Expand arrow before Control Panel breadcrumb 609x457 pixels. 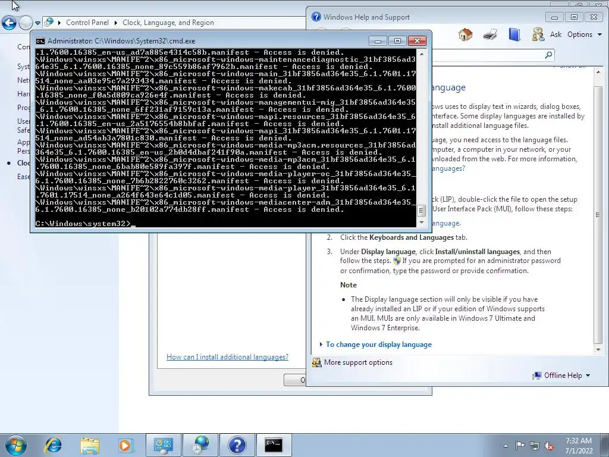59,23
